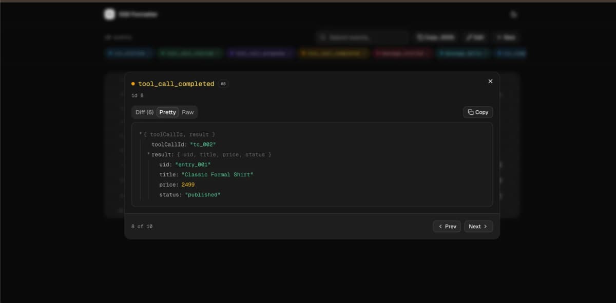The image size is (616, 303).
Task: Go to previous event with Prev
Action: [447, 227]
